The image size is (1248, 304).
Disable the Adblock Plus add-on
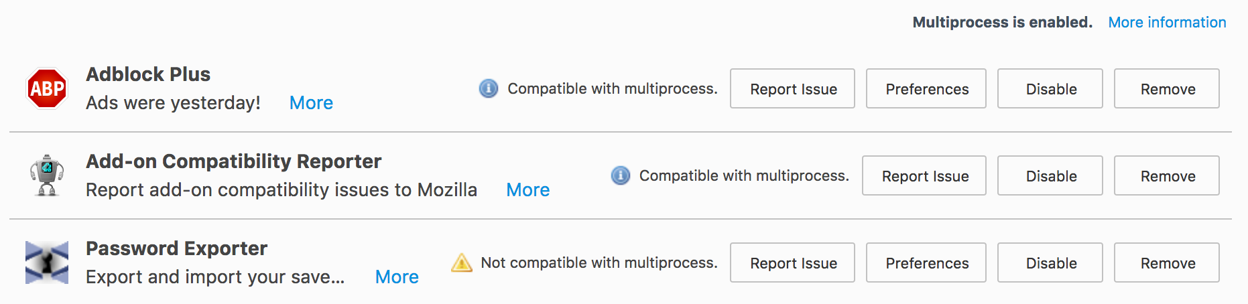click(x=1050, y=88)
